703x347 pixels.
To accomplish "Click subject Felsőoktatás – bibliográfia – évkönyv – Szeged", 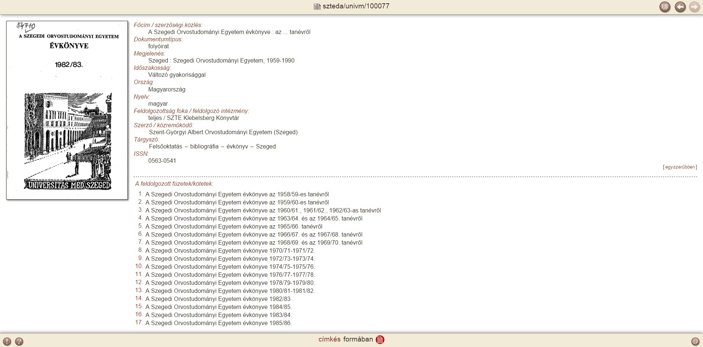I will [x=212, y=147].
